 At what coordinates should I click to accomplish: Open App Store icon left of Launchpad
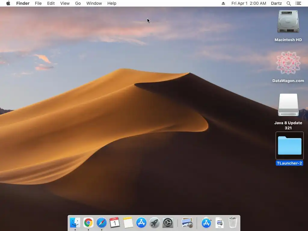coord(141,223)
